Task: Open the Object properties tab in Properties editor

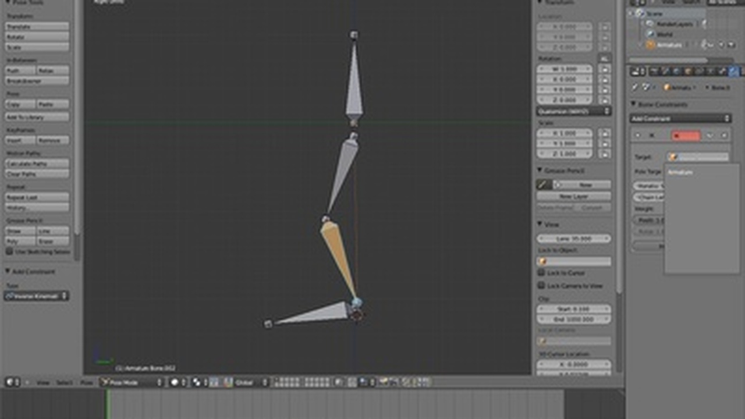Action: click(688, 72)
